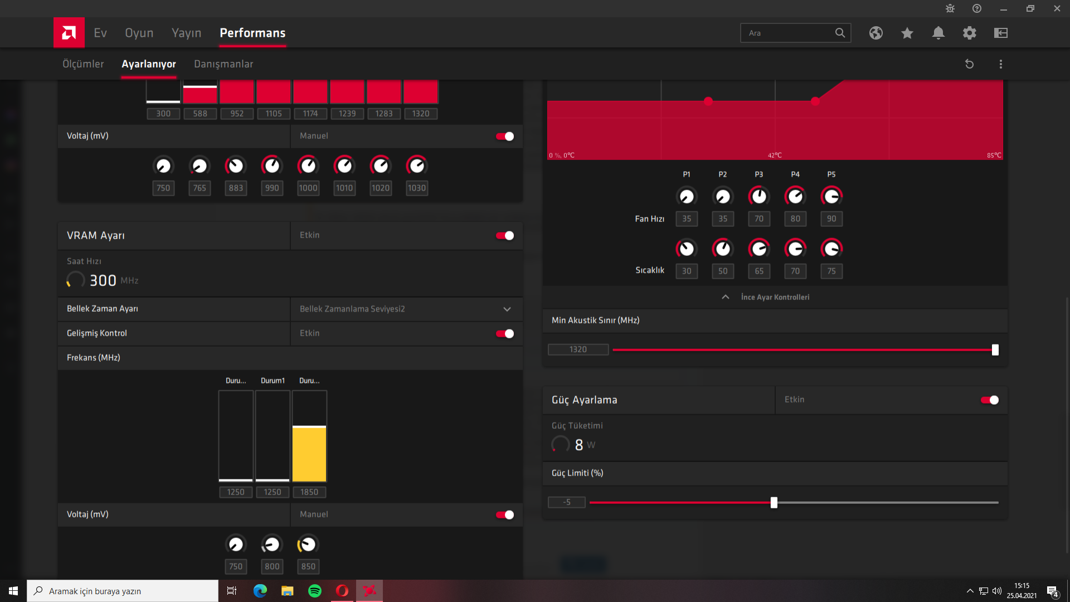Open notifications bell icon

(938, 33)
